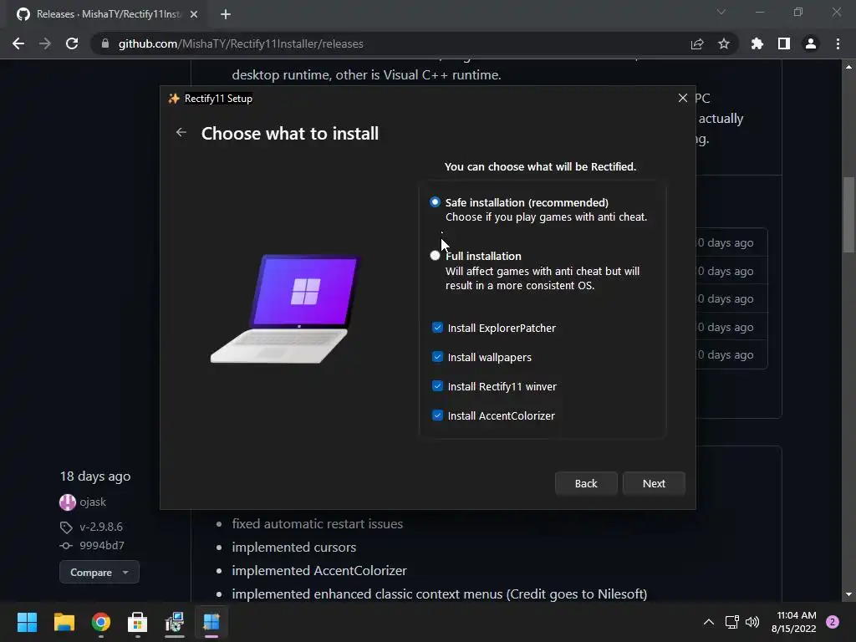Open ojask user profile link
This screenshot has height=642, width=856.
click(93, 502)
